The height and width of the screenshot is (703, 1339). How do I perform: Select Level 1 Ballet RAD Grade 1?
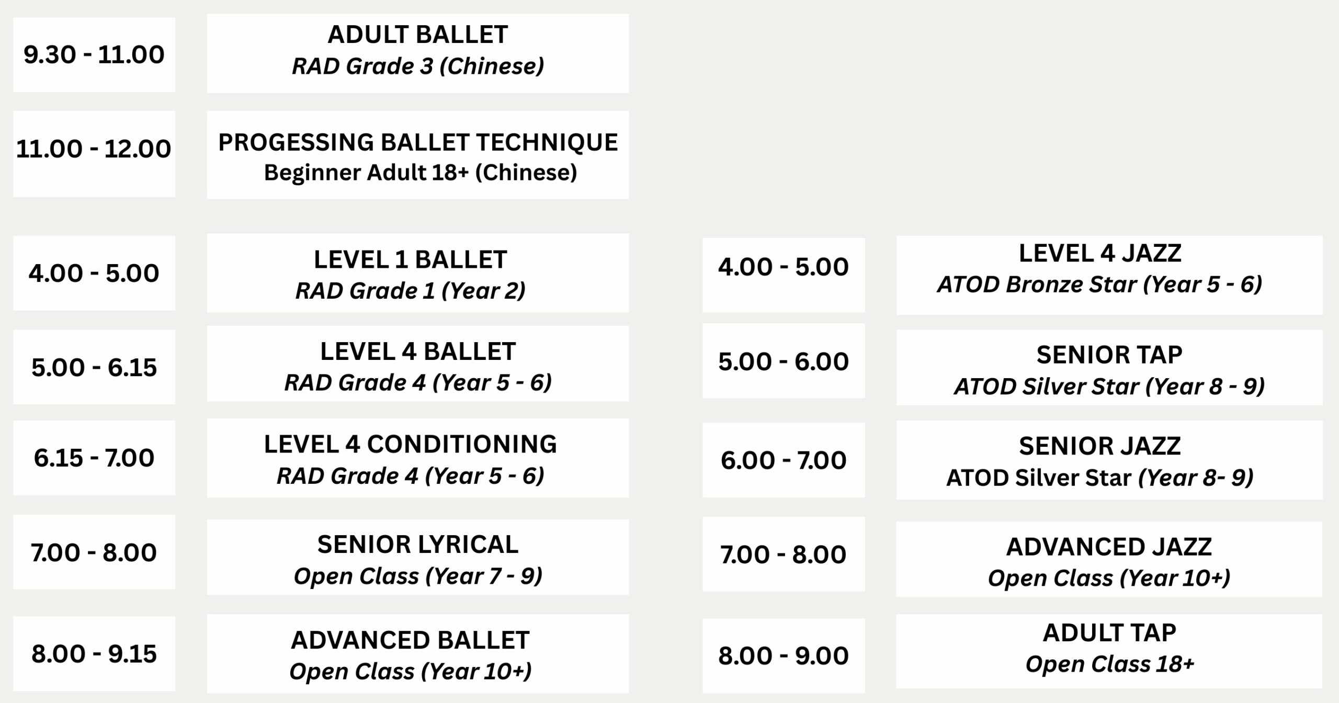pos(417,273)
